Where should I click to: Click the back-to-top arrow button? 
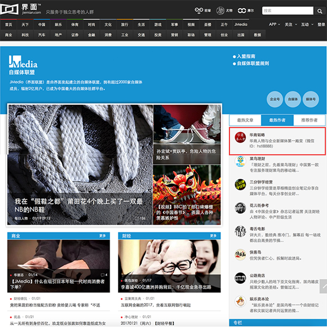tap(323, 286)
